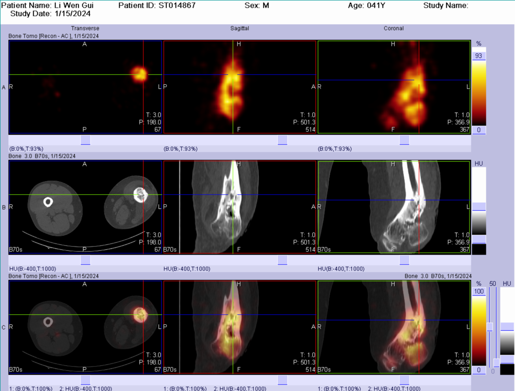Select the fused transverse image viewport
The image size is (515, 391).
pos(85,326)
